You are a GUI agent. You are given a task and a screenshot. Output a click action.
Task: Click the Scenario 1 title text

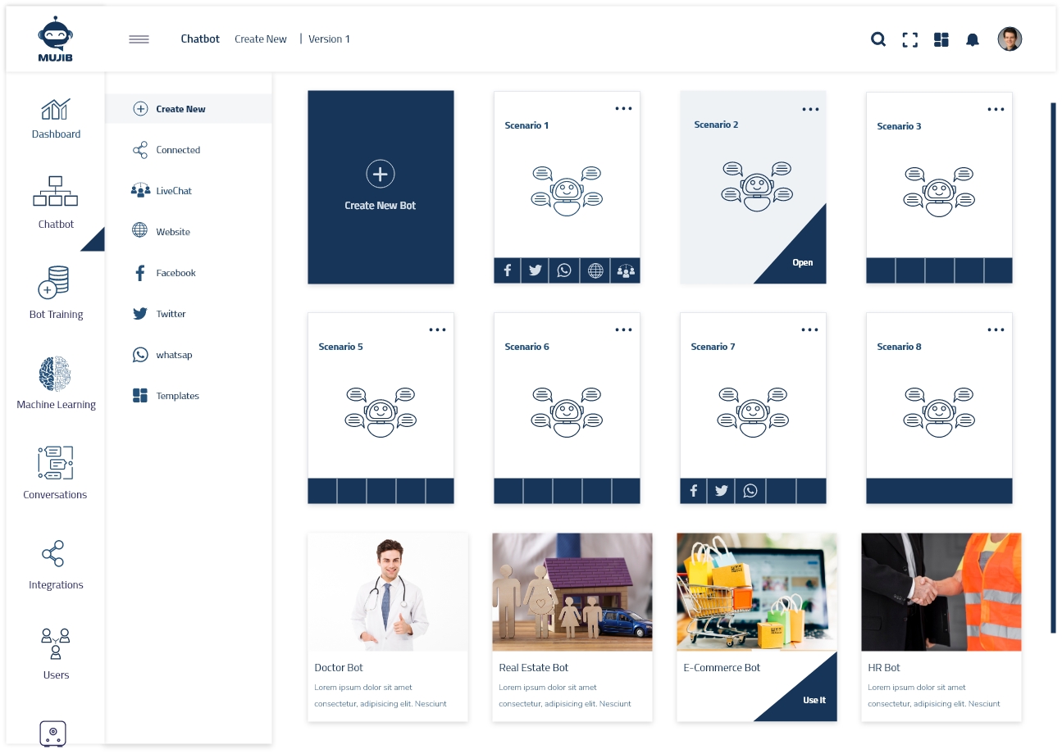pyautogui.click(x=526, y=125)
